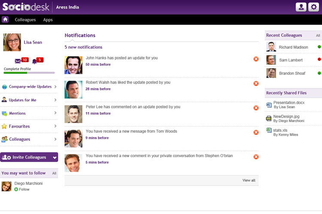Expand the Mentions chevron
The image size is (322, 214).
(x=55, y=113)
